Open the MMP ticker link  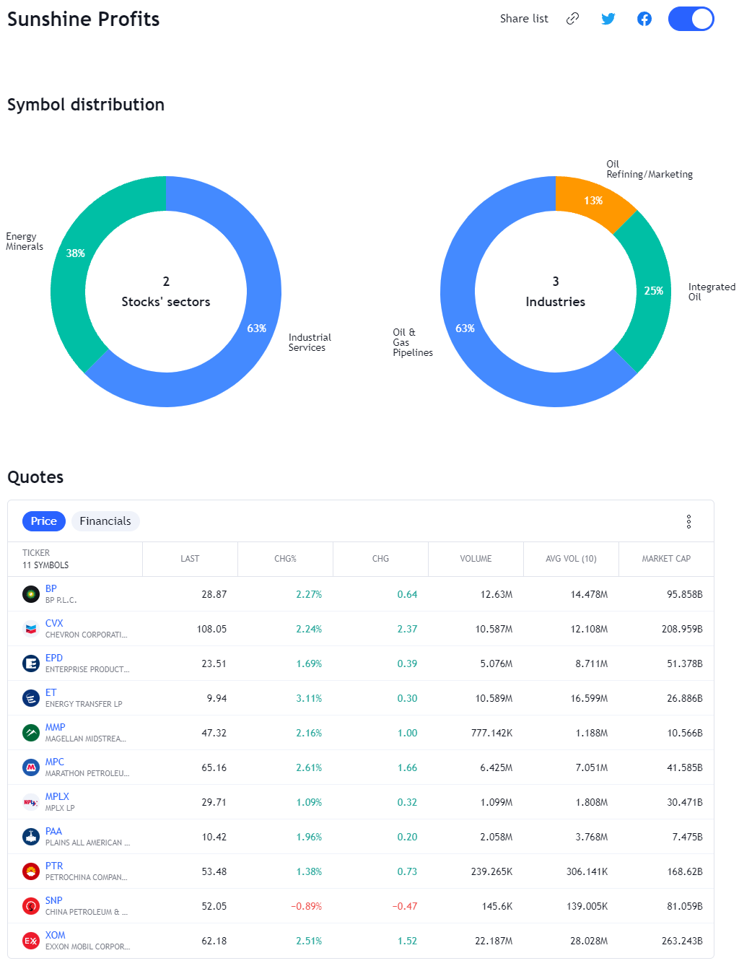(x=56, y=727)
